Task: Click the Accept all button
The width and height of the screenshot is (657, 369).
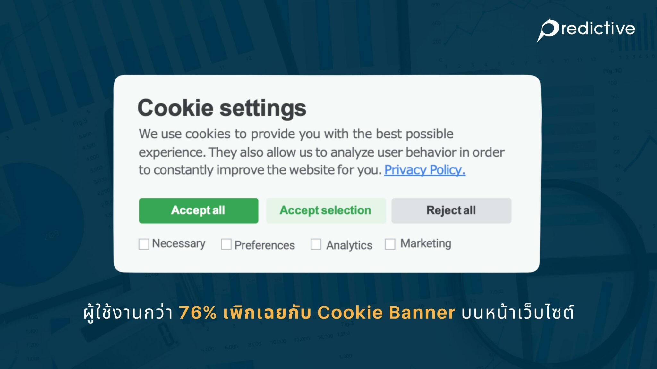Action: click(x=198, y=210)
